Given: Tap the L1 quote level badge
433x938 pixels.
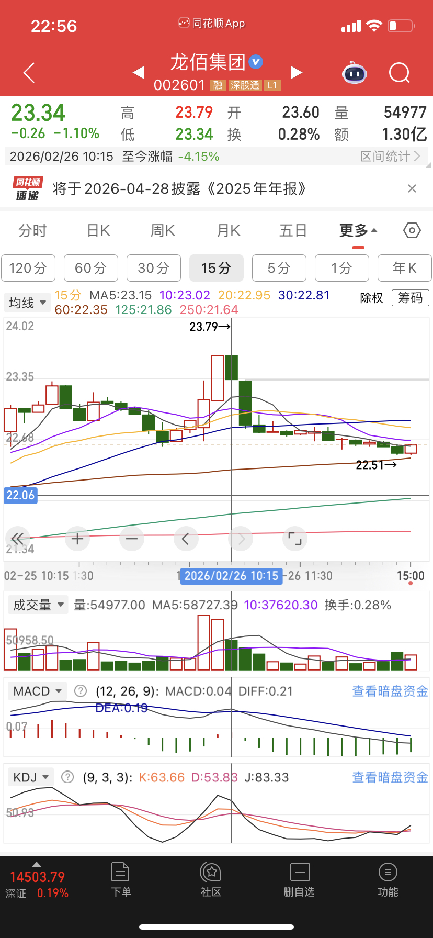Looking at the screenshot, I should coord(272,85).
